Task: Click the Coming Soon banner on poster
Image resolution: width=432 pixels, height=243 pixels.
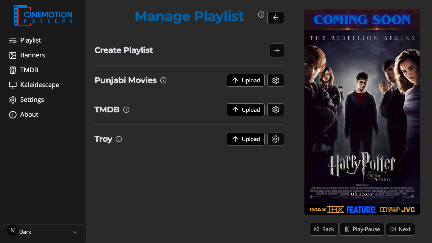Action: 362,20
